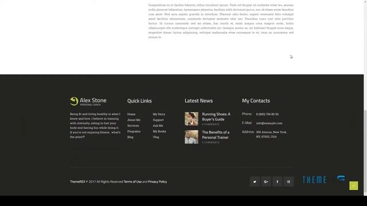Open the Google Plus social icon
The width and height of the screenshot is (367, 206).
(x=266, y=181)
